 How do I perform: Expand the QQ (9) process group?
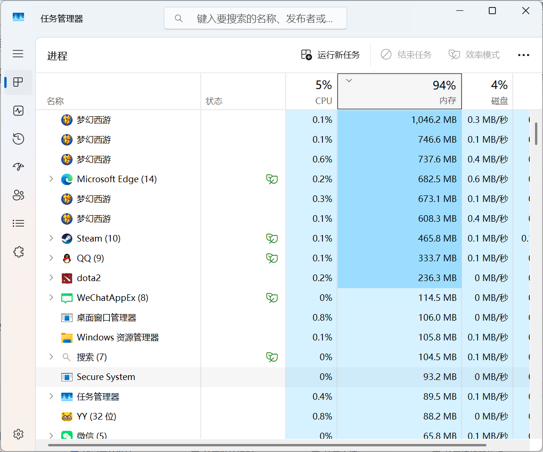pos(51,258)
